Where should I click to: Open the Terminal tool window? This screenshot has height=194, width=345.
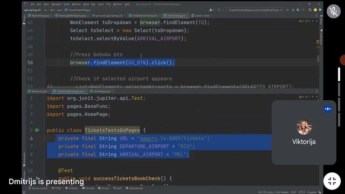pos(88,188)
